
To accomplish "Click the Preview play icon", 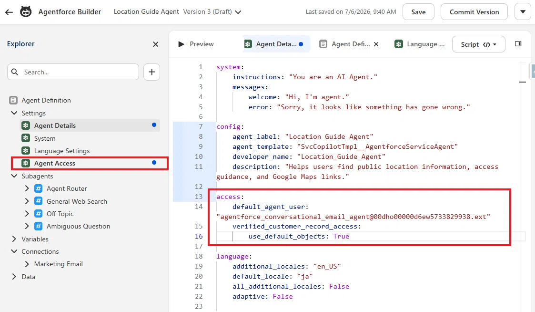I will click(x=181, y=44).
